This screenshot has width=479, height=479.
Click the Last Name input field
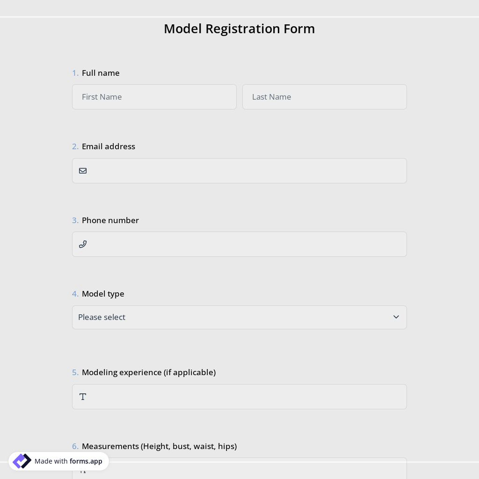[x=324, y=97]
